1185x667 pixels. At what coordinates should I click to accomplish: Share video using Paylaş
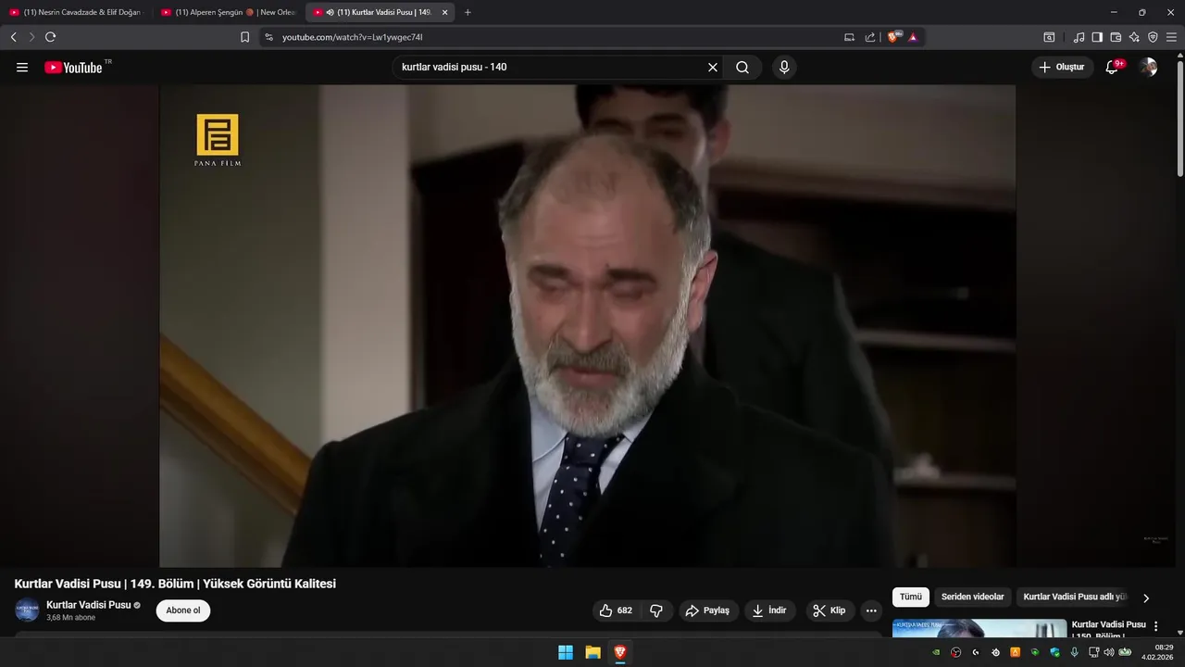(708, 610)
